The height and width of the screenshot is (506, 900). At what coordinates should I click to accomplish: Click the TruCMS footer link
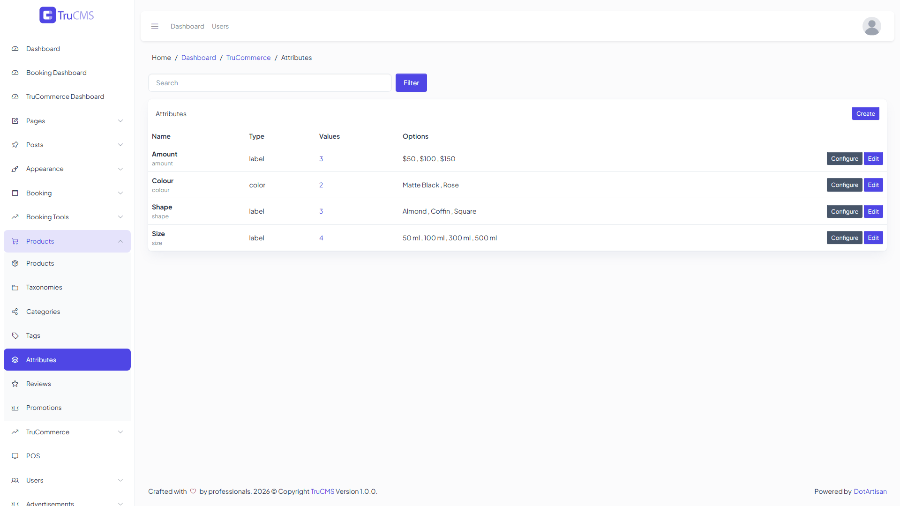[x=322, y=491]
